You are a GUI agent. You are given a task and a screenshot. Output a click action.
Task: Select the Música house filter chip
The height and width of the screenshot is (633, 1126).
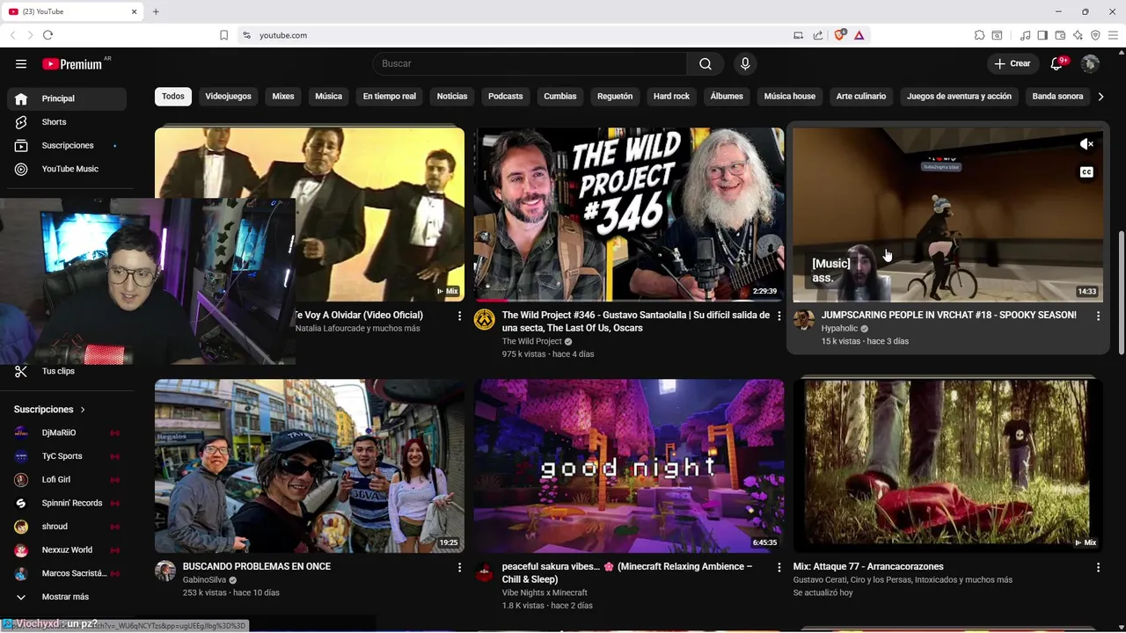coord(789,97)
